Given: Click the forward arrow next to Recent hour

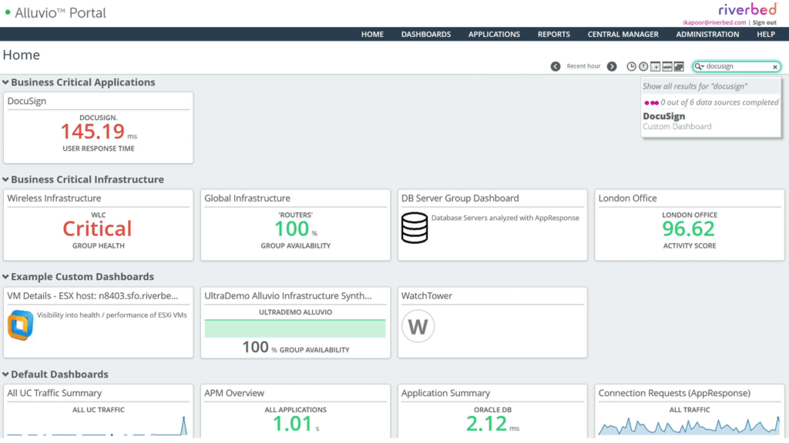Looking at the screenshot, I should [612, 66].
